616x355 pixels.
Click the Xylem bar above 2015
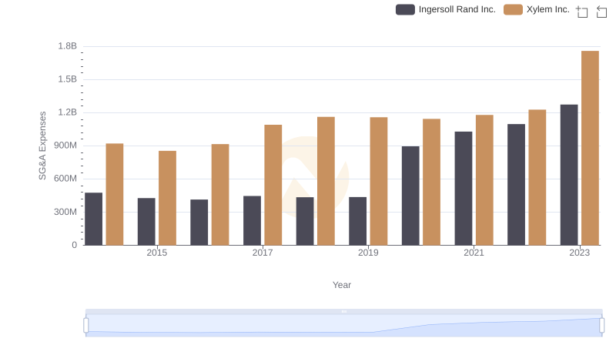pyautogui.click(x=167, y=198)
